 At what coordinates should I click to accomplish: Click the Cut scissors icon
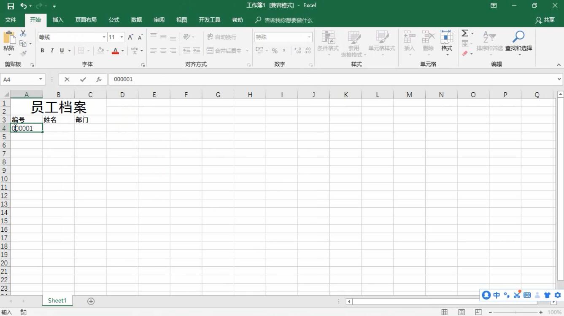tap(23, 33)
